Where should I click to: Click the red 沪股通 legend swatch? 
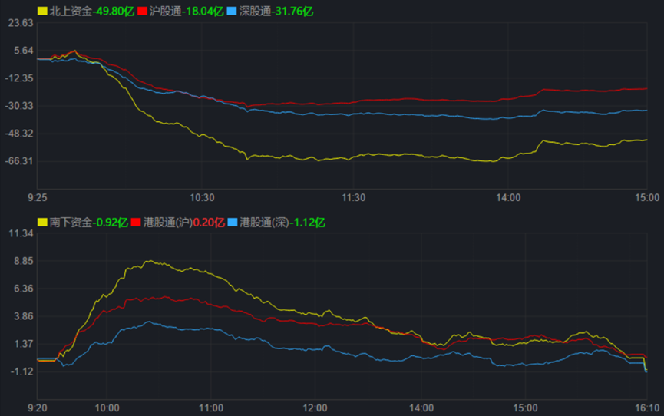[142, 12]
